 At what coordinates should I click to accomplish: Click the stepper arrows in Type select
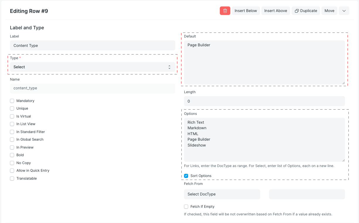[x=169, y=67]
